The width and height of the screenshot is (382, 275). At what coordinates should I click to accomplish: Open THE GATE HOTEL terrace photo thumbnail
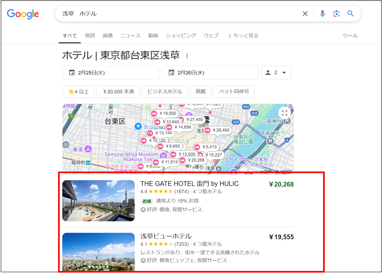(98, 201)
